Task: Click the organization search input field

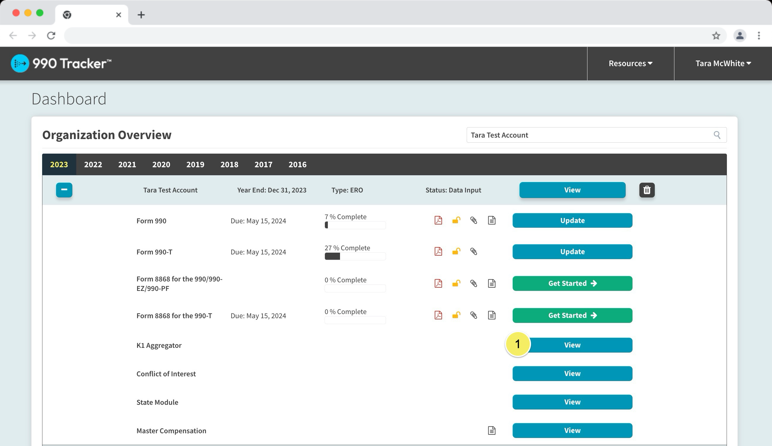Action: [588, 135]
